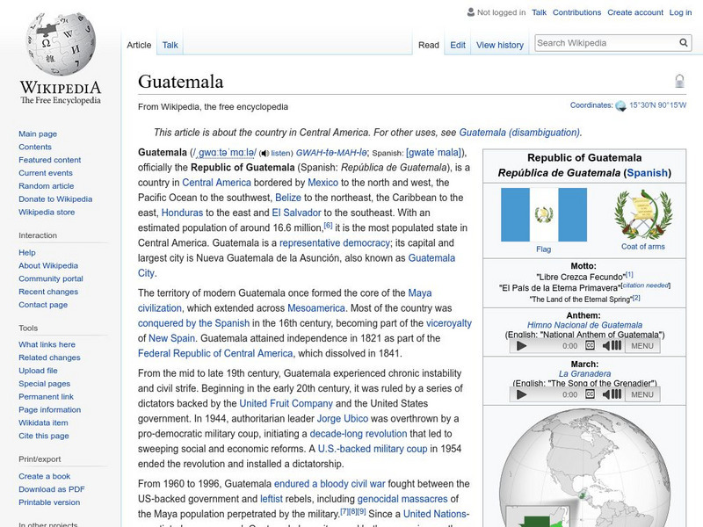
Task: Mute the march player volume
Action: pos(612,394)
